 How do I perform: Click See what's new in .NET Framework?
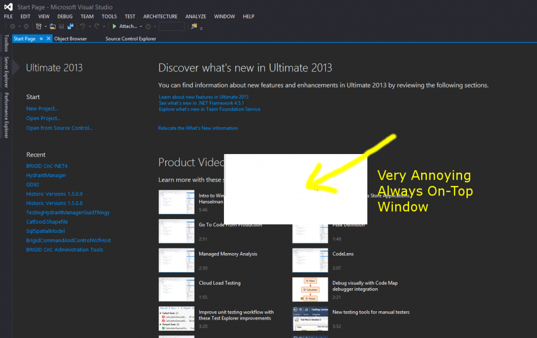pyautogui.click(x=201, y=103)
